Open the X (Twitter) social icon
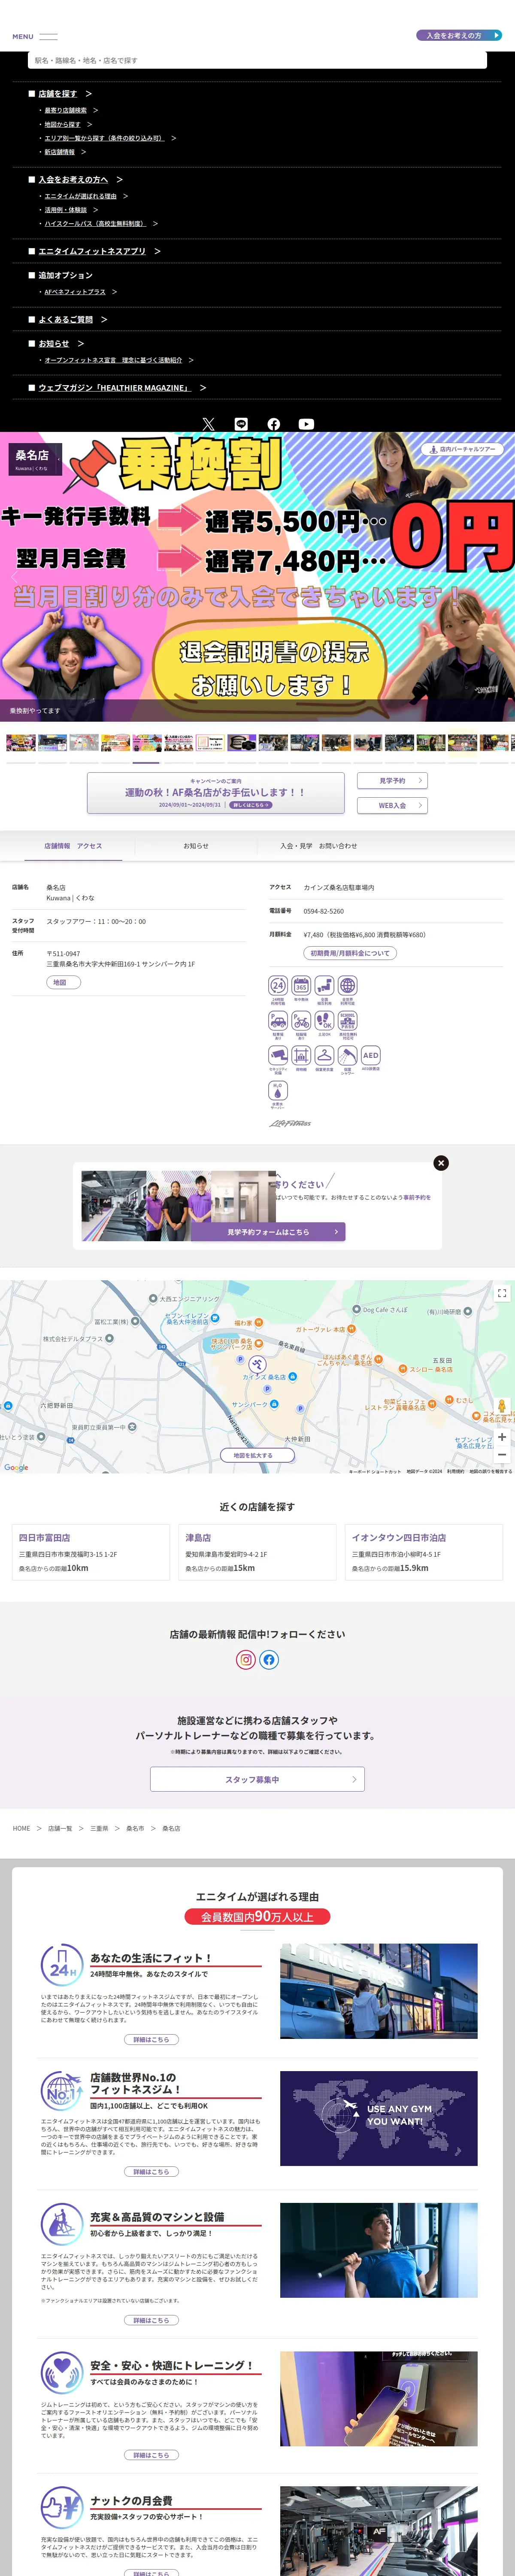515x2576 pixels. 208,424
